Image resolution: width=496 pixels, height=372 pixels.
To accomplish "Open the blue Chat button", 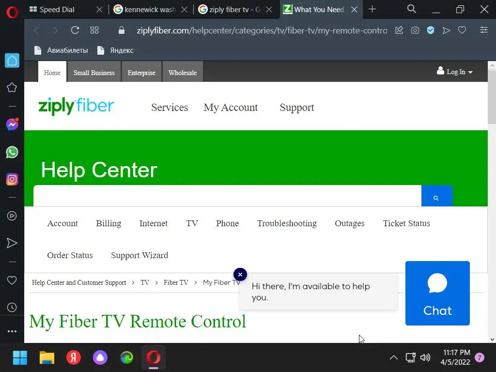I will point(437,293).
